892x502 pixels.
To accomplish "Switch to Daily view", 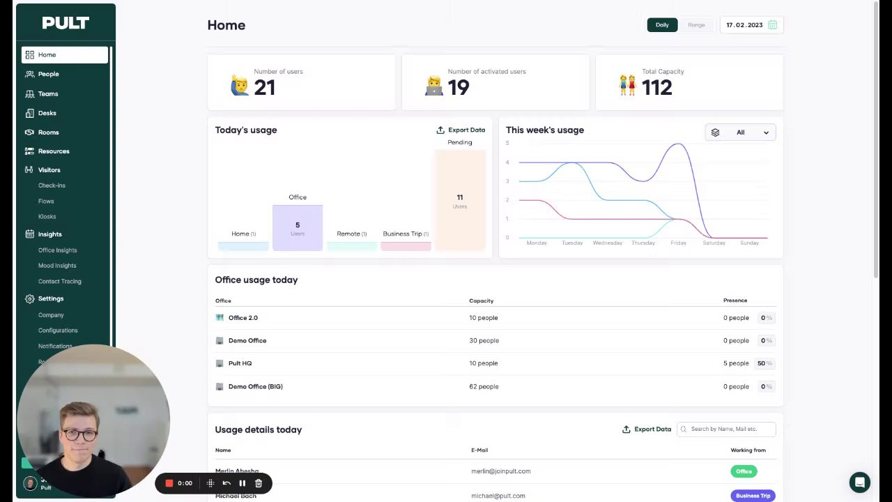I will tap(662, 25).
